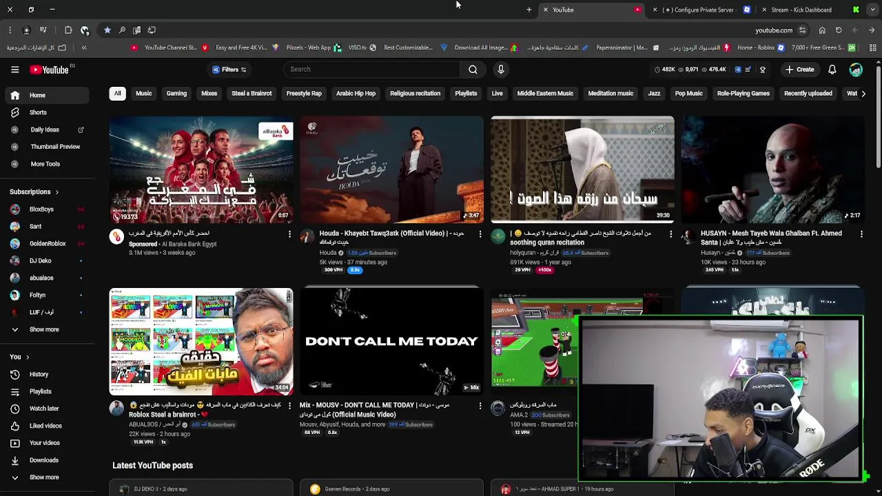Click the Create button
Viewport: 882px width, 496px height.
tap(799, 70)
